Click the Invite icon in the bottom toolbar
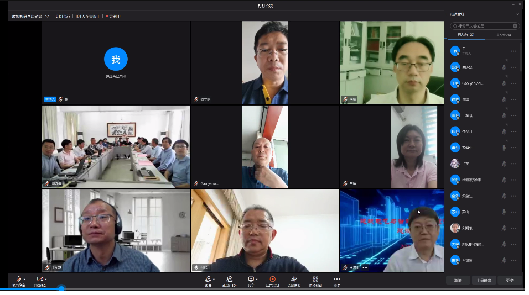Viewport: 529px width, 295px height. click(208, 280)
